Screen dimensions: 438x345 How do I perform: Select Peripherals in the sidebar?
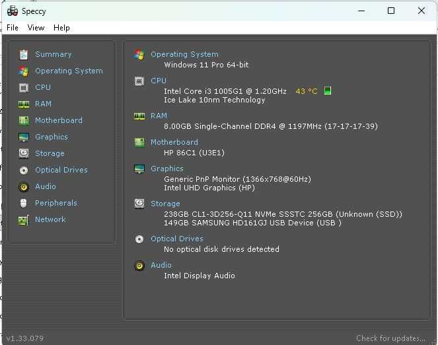pos(56,203)
